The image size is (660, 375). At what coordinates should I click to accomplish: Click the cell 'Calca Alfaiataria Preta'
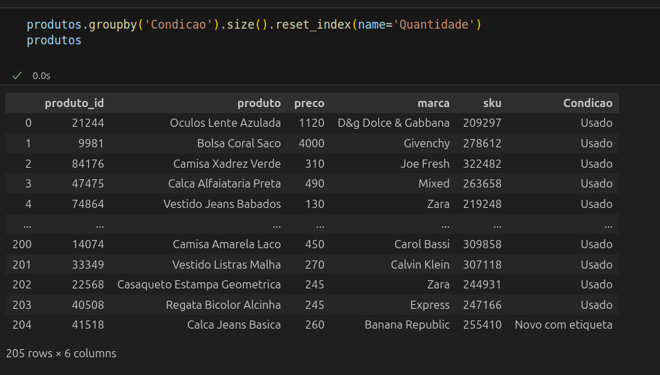coord(225,183)
